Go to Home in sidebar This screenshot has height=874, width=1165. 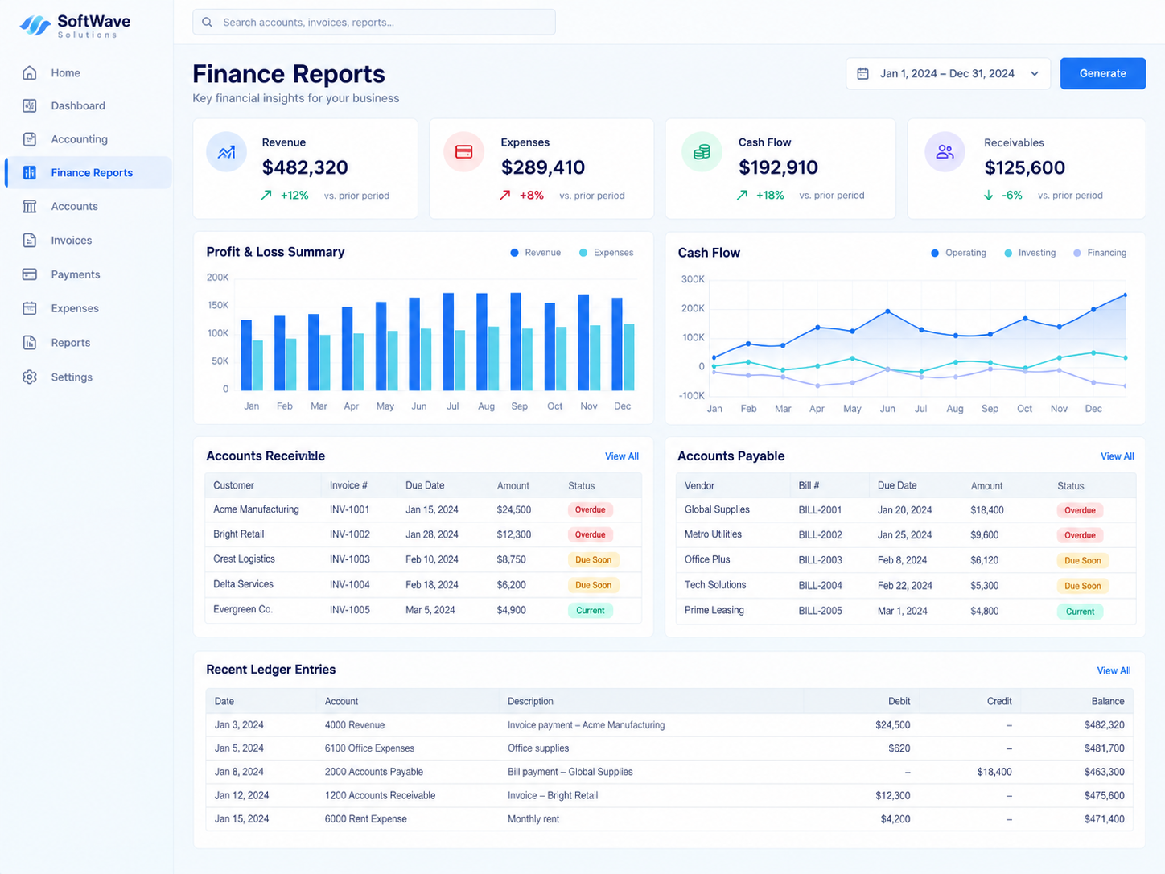point(65,72)
